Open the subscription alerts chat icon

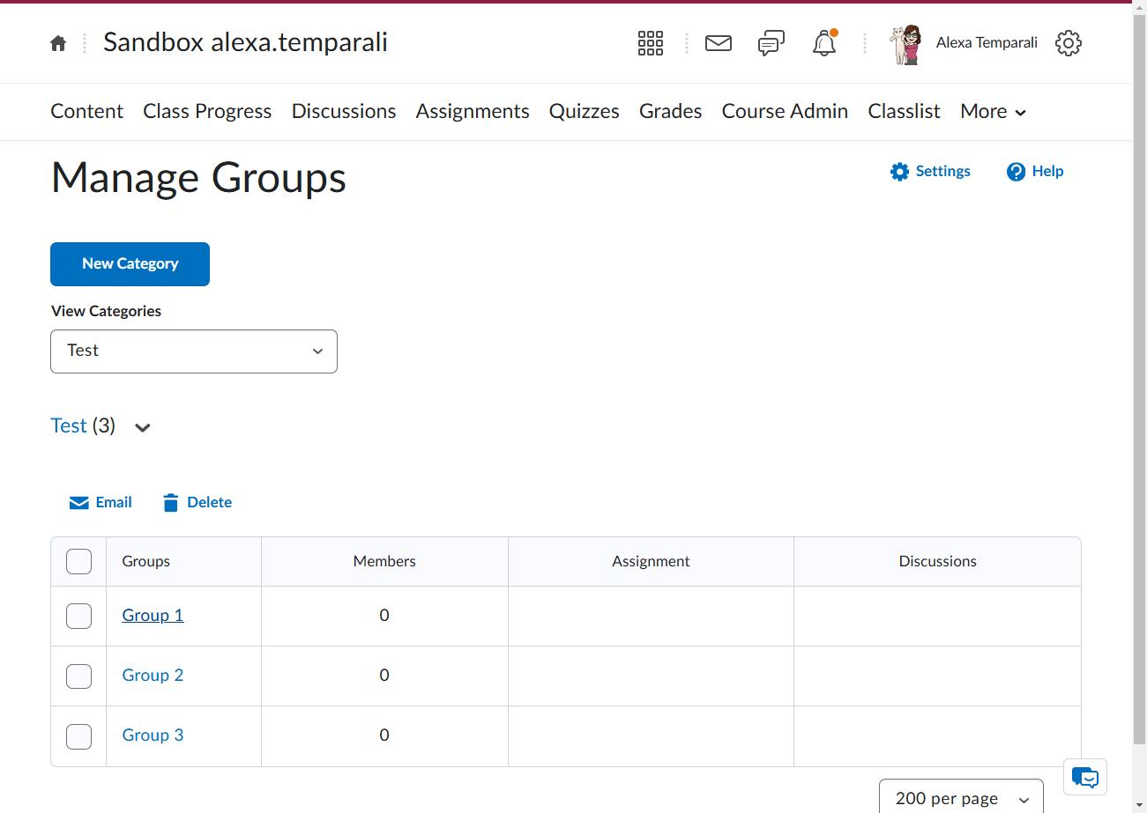tap(771, 43)
